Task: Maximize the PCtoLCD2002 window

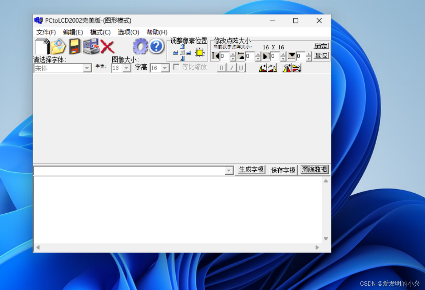Action: click(x=296, y=21)
